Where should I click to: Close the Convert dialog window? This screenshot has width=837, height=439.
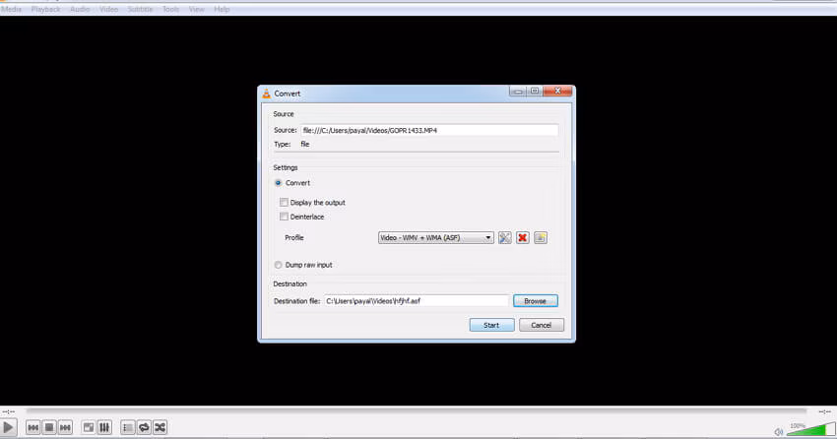click(557, 92)
